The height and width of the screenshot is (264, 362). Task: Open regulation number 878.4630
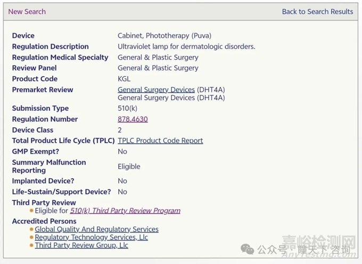[x=133, y=119]
